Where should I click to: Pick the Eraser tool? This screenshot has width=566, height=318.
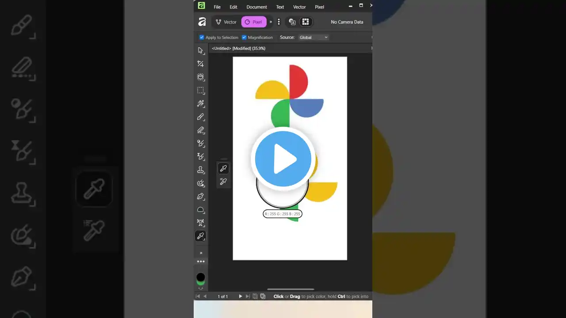pos(201,130)
